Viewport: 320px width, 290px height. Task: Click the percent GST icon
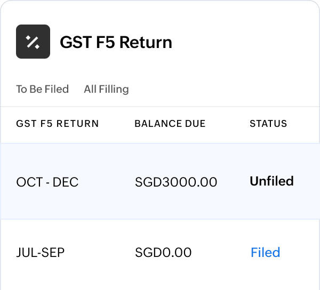pyautogui.click(x=33, y=42)
